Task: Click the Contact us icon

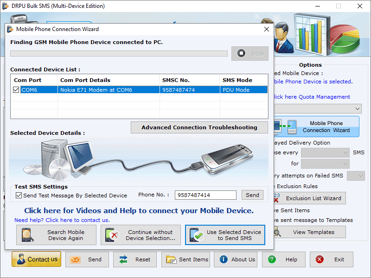Action: [22, 259]
